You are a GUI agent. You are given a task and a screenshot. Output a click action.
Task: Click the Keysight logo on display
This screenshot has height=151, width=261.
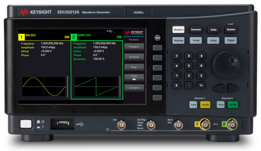point(134,32)
